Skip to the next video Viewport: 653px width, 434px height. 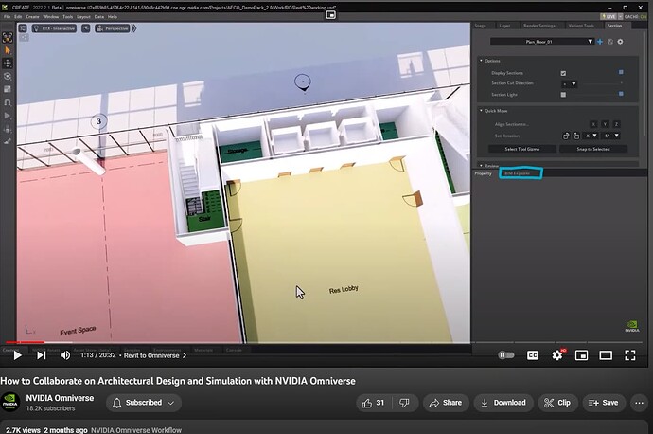tap(41, 355)
